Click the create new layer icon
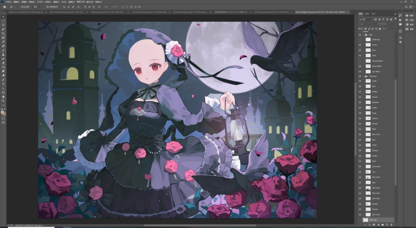 pyautogui.click(x=387, y=225)
